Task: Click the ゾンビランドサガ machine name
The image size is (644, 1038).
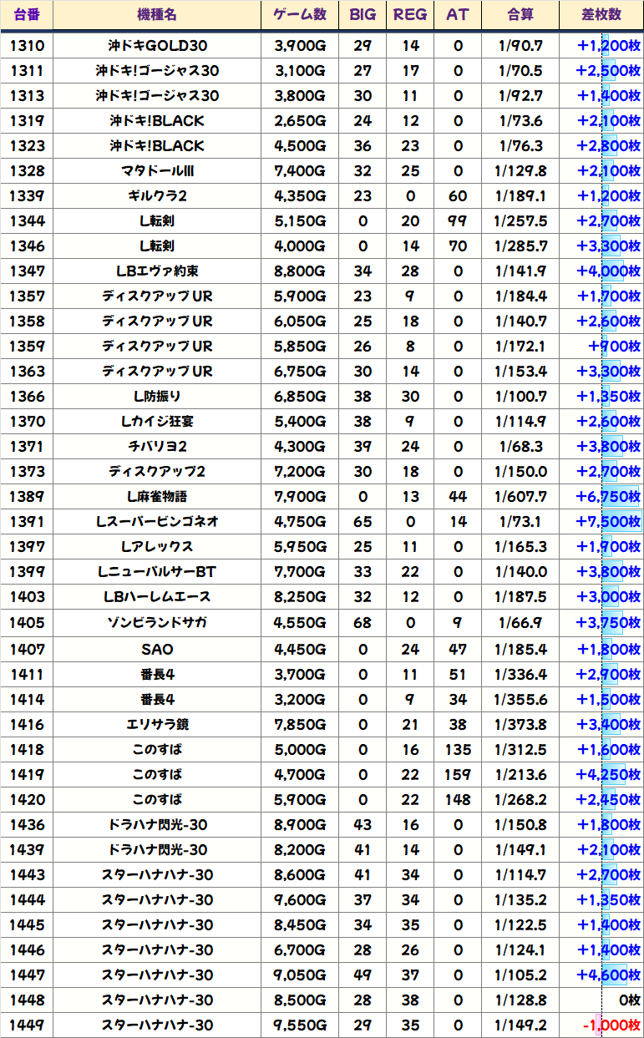Action: click(157, 622)
